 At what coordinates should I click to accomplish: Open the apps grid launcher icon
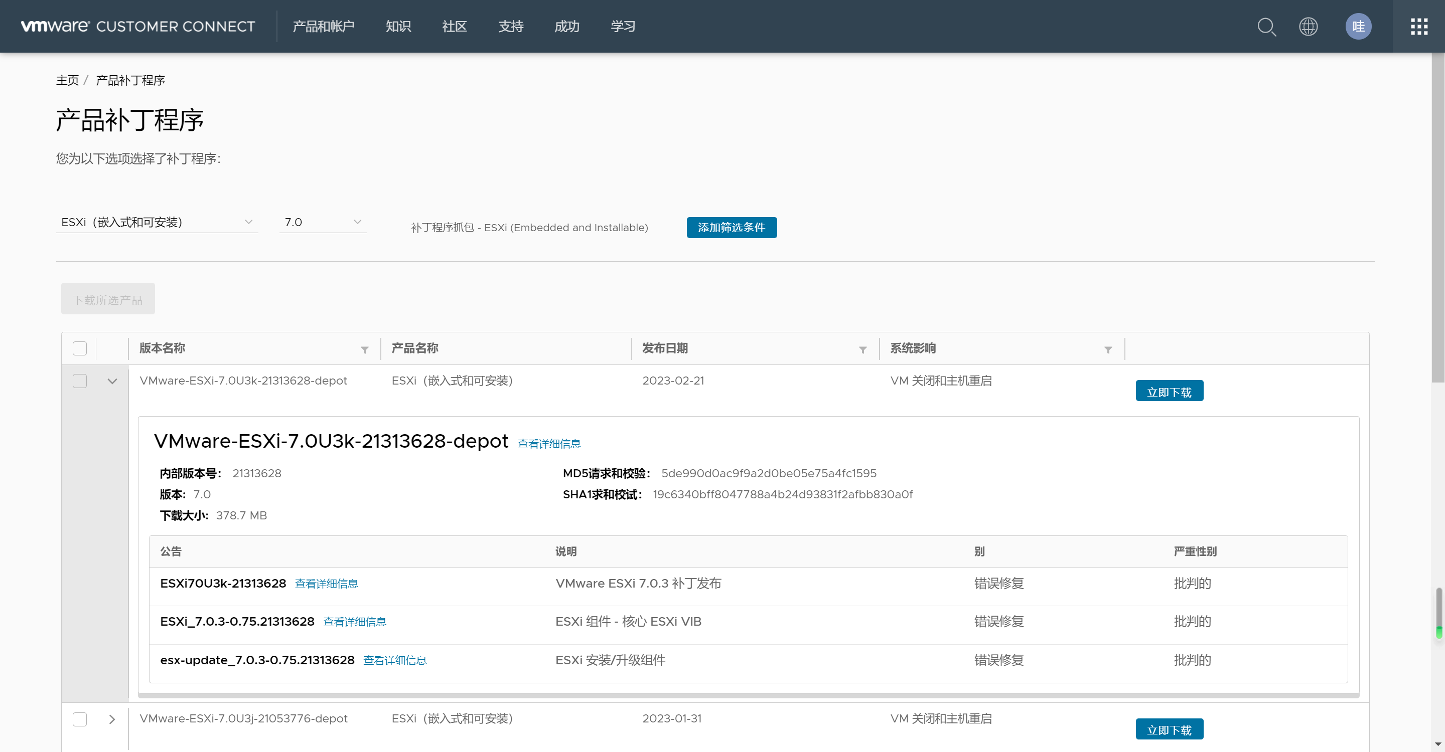(1418, 27)
